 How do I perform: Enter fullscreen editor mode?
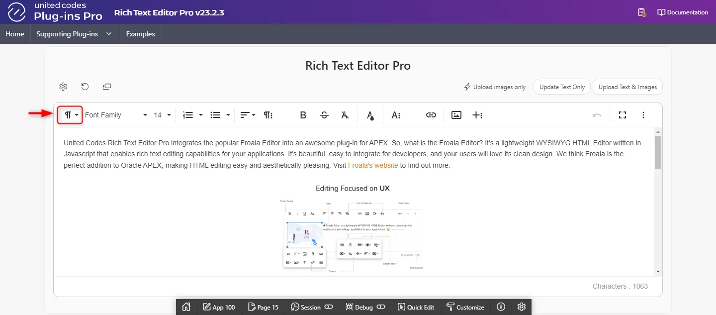tap(622, 115)
